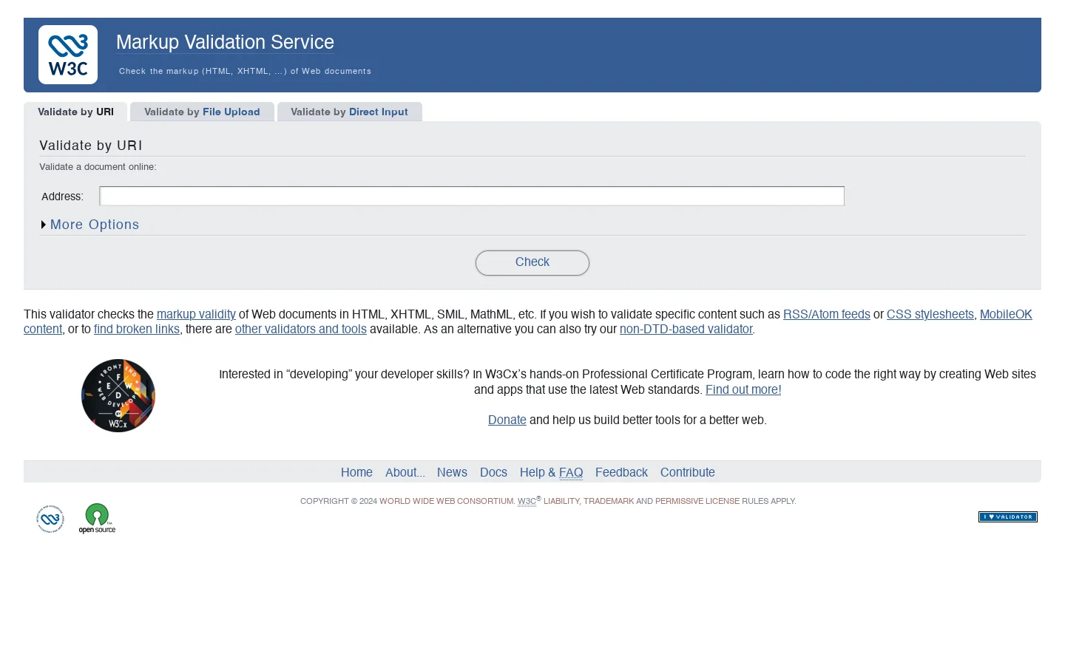Click the Find out more! link
The height and width of the screenshot is (665, 1065).
coord(743,389)
